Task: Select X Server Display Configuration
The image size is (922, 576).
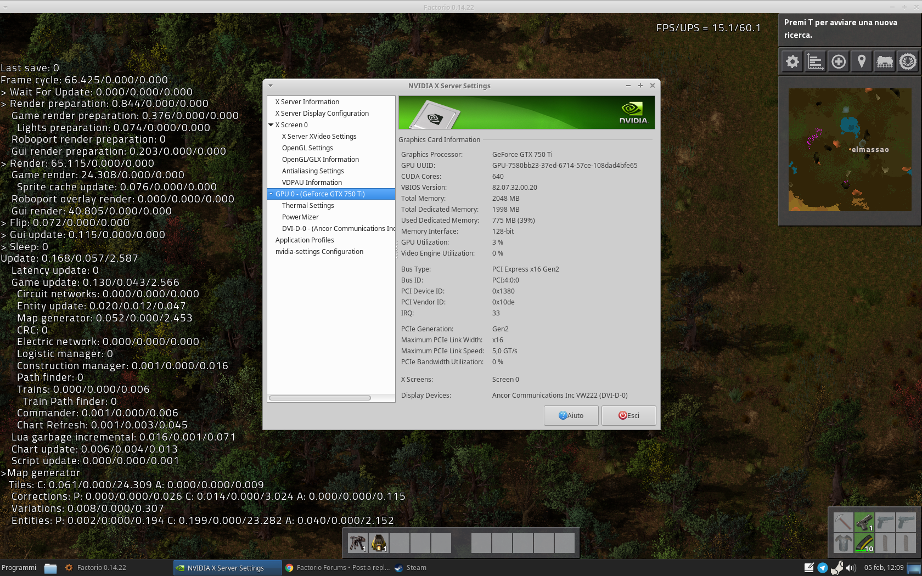Action: click(x=322, y=114)
